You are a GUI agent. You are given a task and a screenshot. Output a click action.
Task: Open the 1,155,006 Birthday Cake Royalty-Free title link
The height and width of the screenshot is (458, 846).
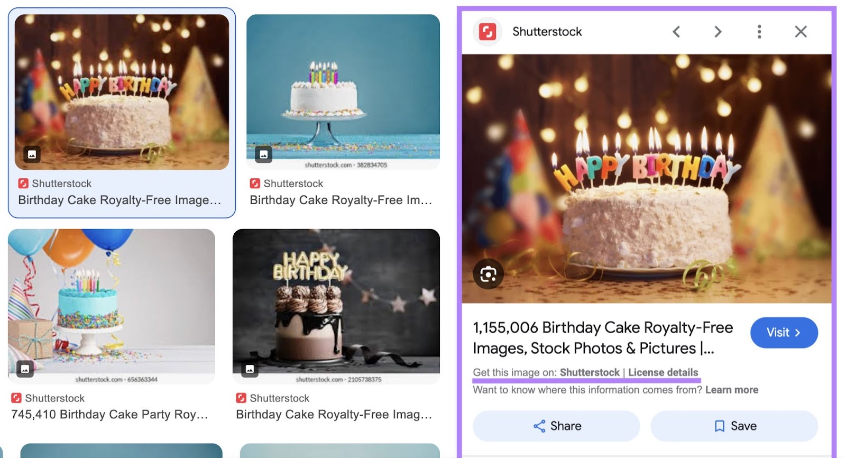point(603,337)
